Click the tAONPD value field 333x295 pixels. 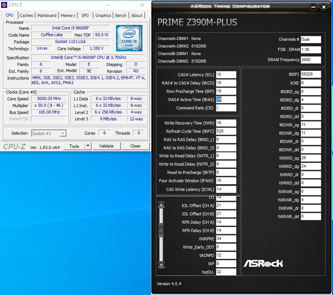tap(226, 255)
